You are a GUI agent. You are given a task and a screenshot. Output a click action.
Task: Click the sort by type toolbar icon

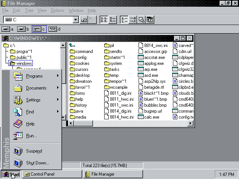133,20
